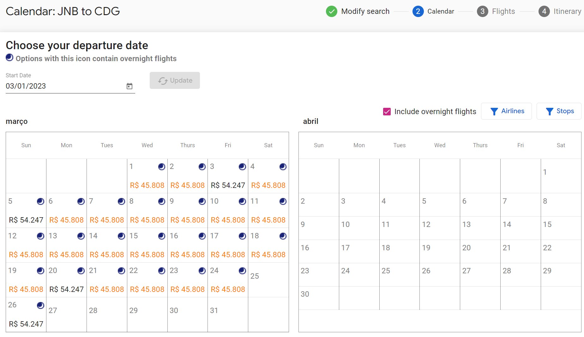This screenshot has width=584, height=337.
Task: Pick March 24 fare R$ 45.808
Action: pyautogui.click(x=228, y=280)
